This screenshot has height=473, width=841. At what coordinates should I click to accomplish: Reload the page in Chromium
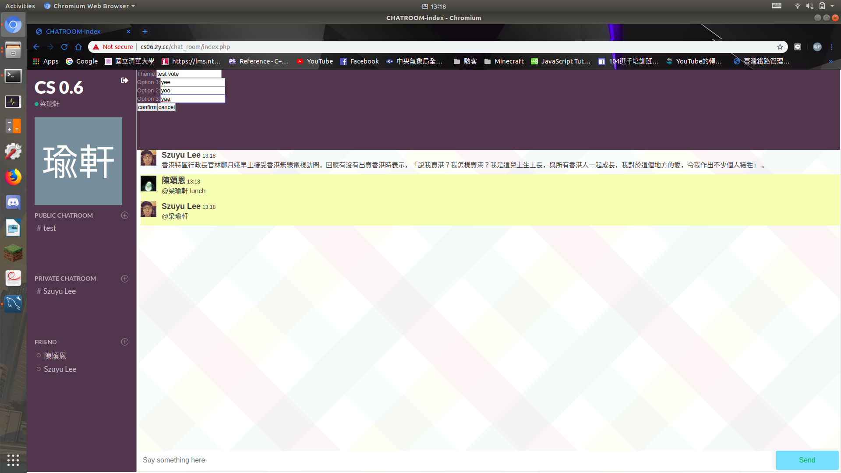click(x=64, y=47)
